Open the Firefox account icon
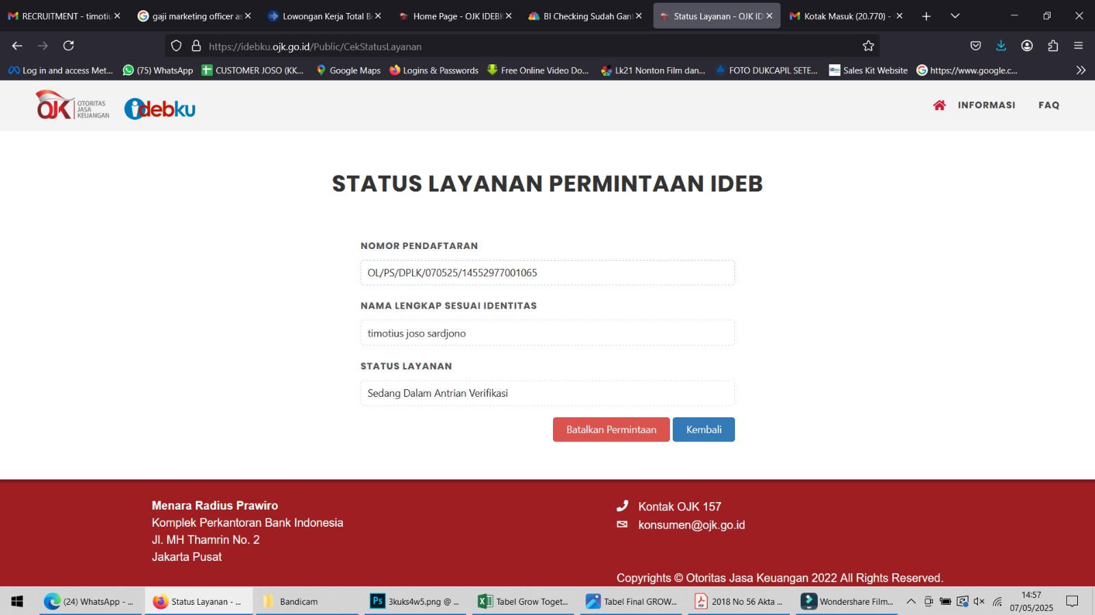The width and height of the screenshot is (1095, 615). click(1027, 46)
